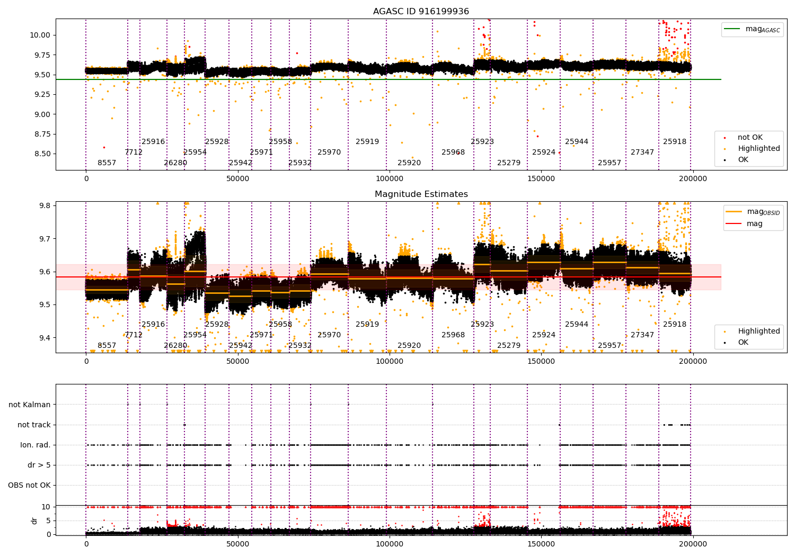Image resolution: width=795 pixels, height=556 pixels.
Task: Click the 'dr > 5' row label
Action: point(39,465)
